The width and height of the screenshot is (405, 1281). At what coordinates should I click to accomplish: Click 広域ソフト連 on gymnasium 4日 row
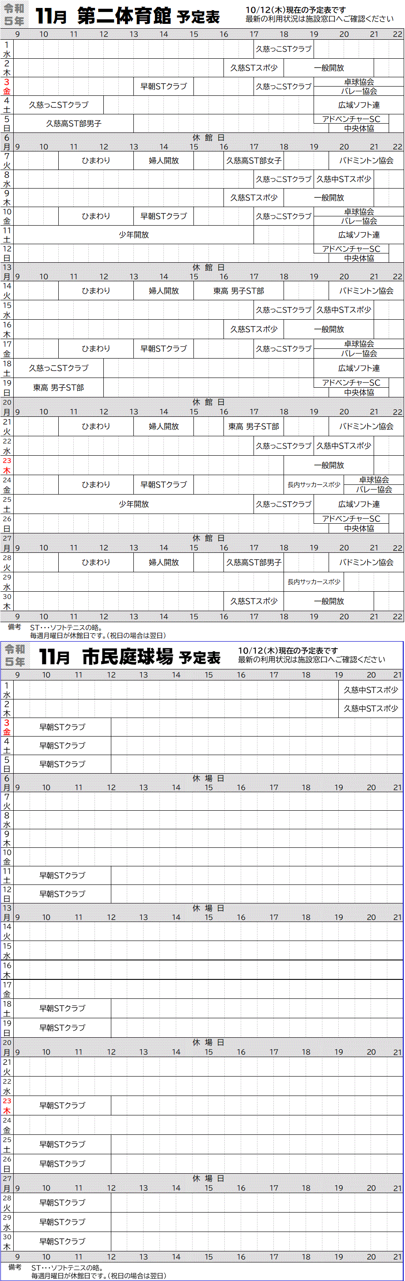(359, 105)
